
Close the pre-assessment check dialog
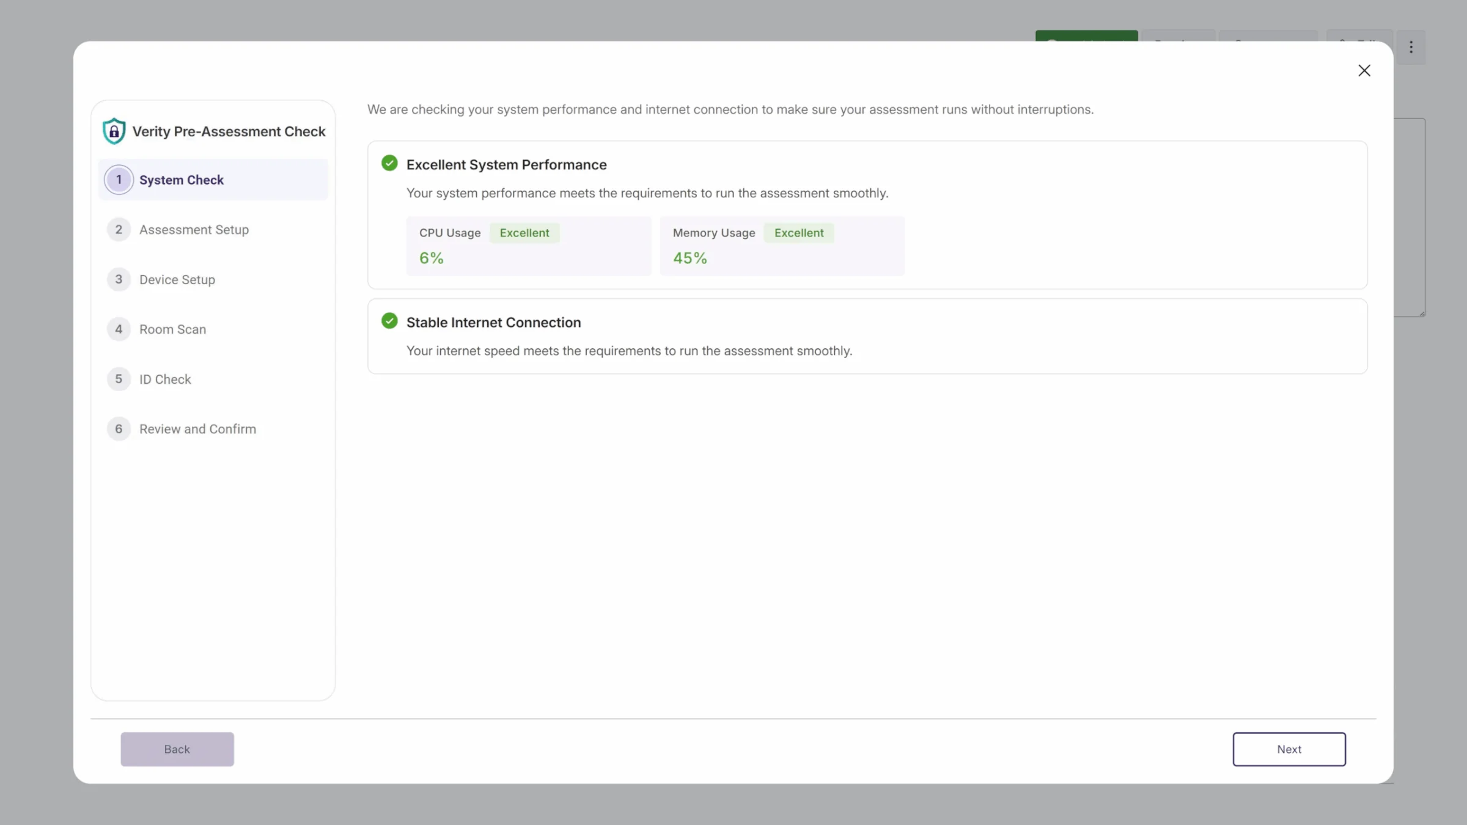[1364, 70]
